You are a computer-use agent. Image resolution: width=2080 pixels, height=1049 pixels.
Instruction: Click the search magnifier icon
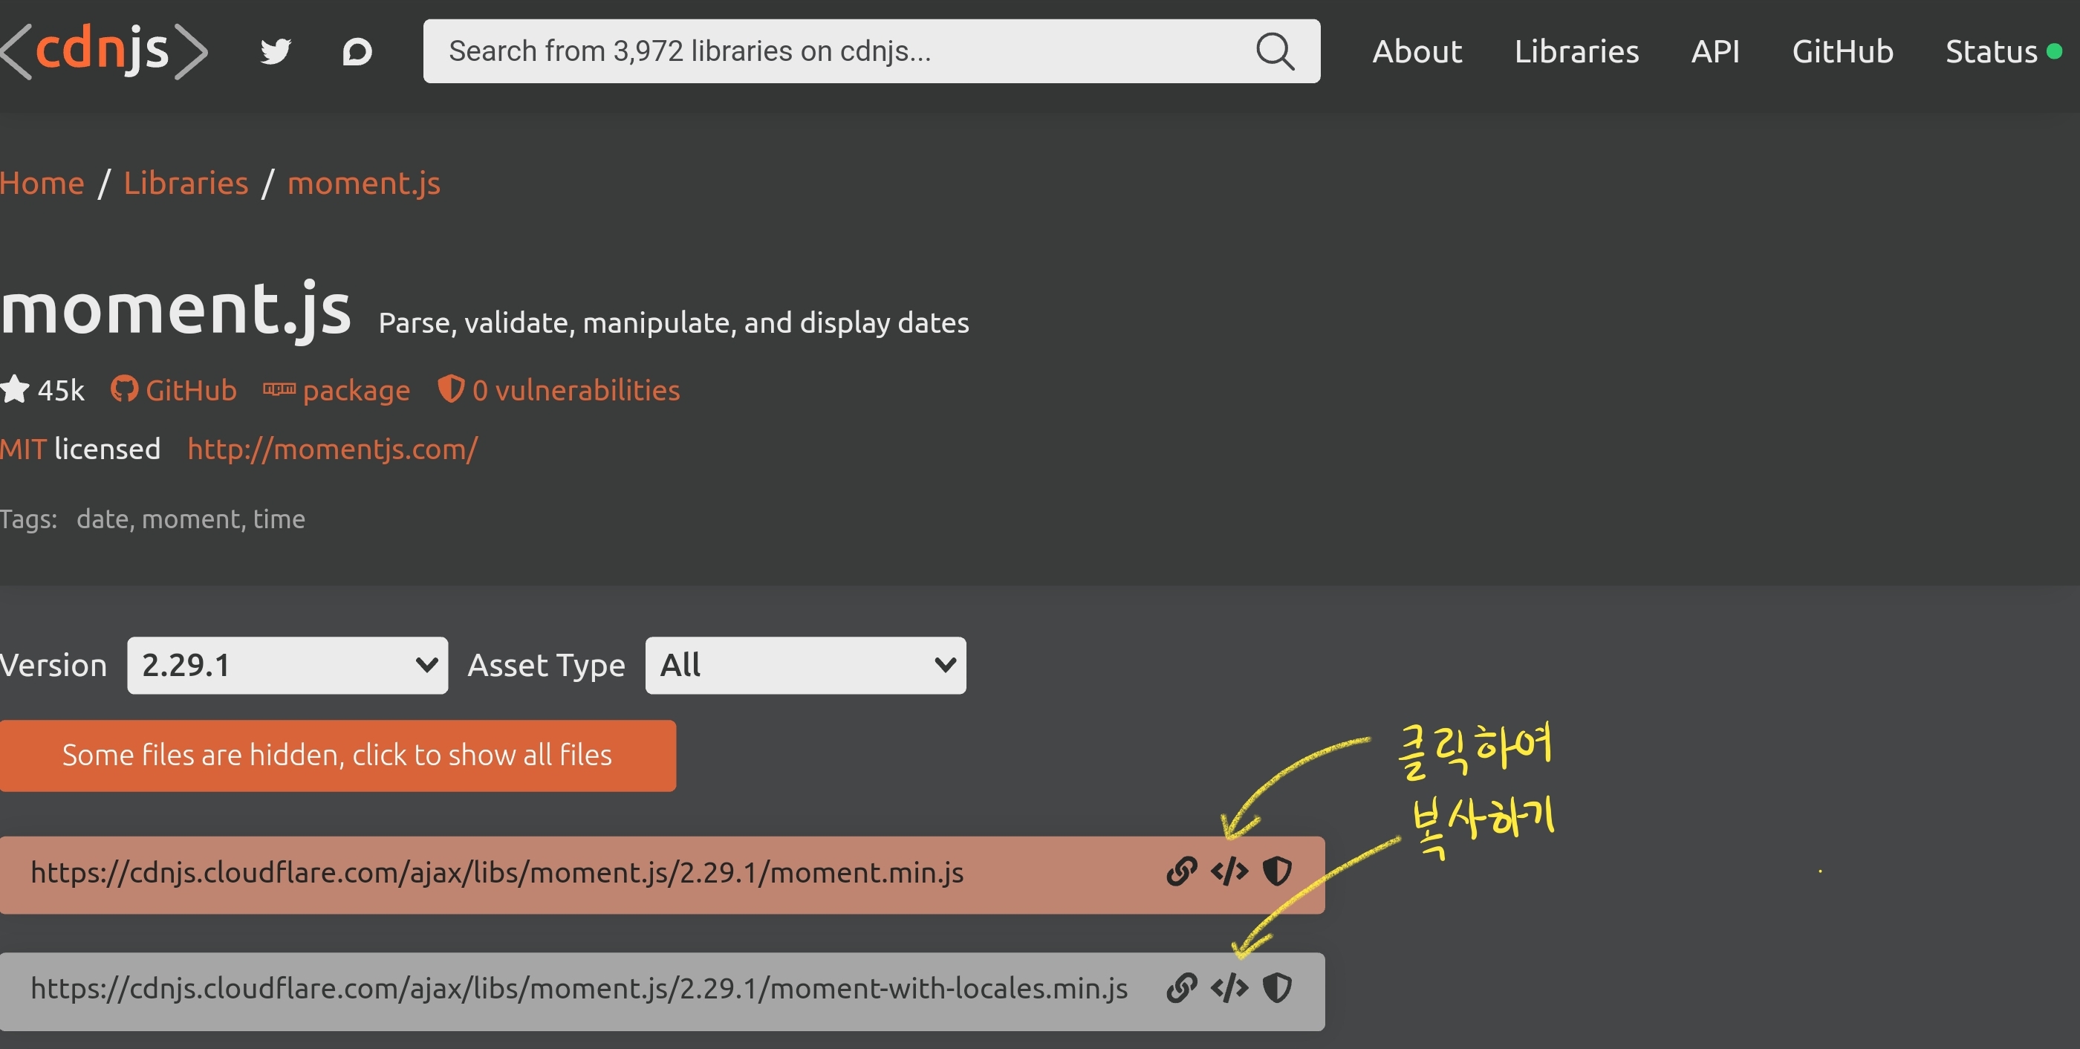coord(1275,52)
